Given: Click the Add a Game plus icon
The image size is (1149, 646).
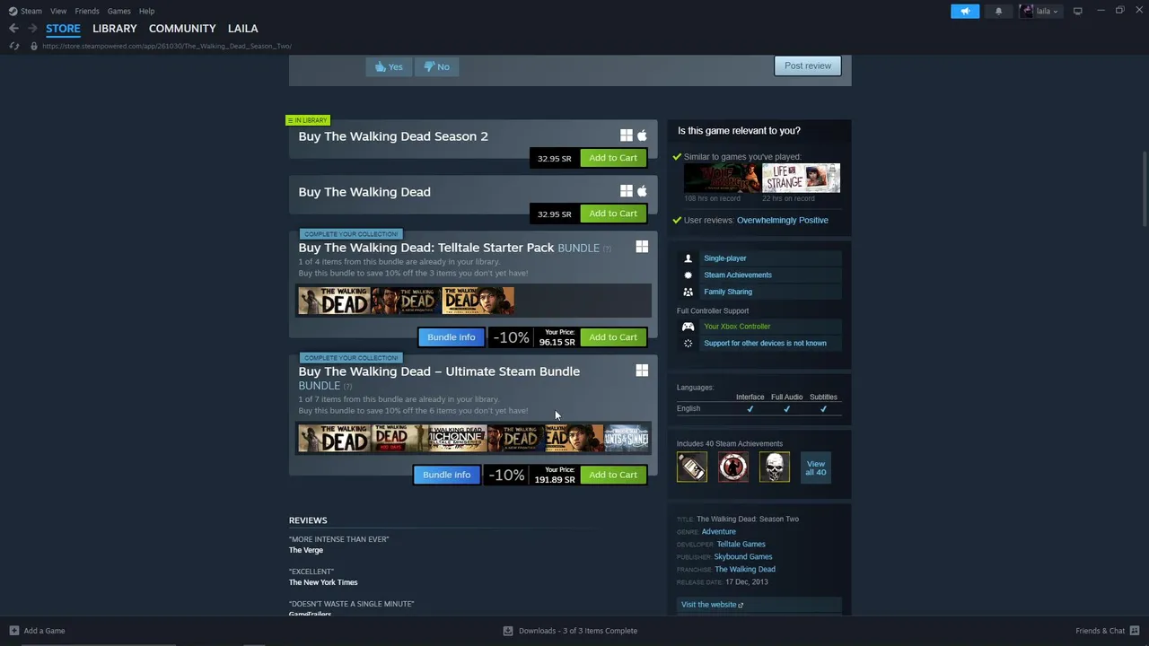Looking at the screenshot, I should pyautogui.click(x=13, y=631).
